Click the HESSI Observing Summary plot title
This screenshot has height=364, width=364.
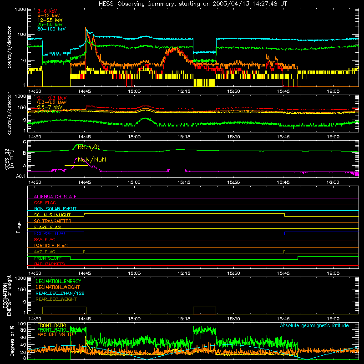tap(193, 4)
